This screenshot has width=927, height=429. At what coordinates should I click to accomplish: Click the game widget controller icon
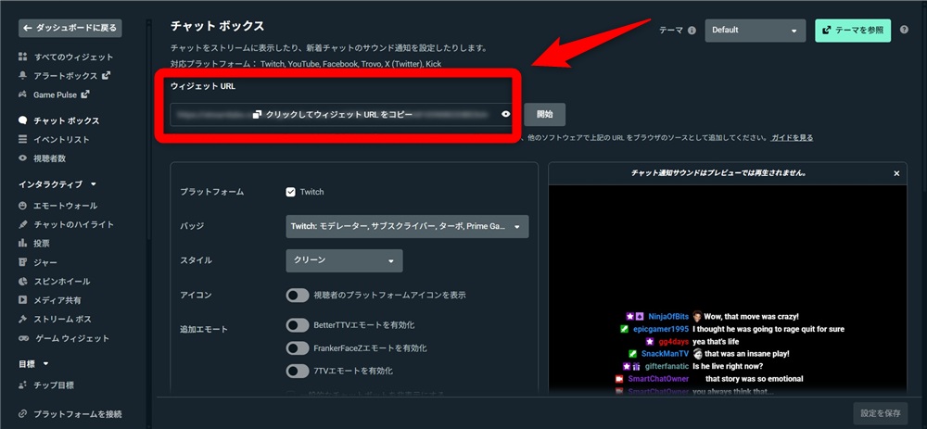(x=23, y=338)
